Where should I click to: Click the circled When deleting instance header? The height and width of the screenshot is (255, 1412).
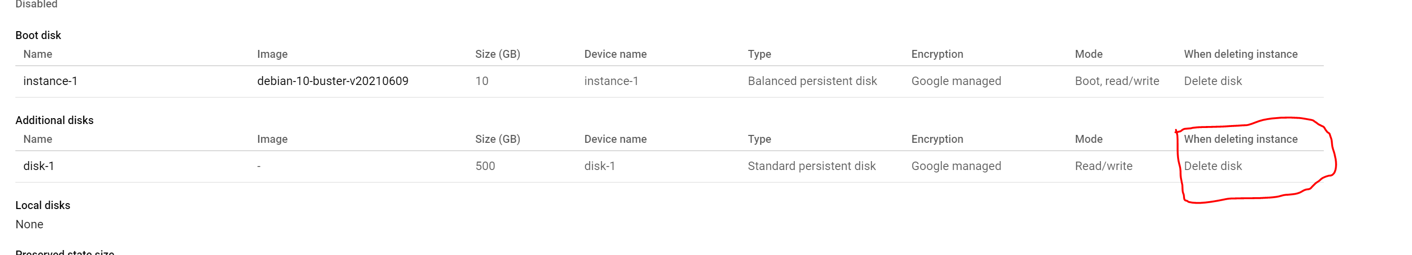click(x=1240, y=139)
